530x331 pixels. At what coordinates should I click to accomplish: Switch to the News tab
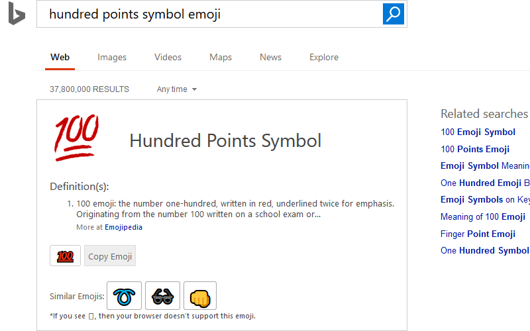pyautogui.click(x=270, y=57)
